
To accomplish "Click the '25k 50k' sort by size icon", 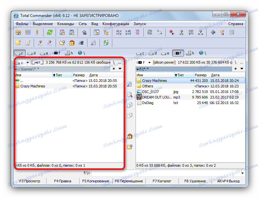I will (x=150, y=32).
